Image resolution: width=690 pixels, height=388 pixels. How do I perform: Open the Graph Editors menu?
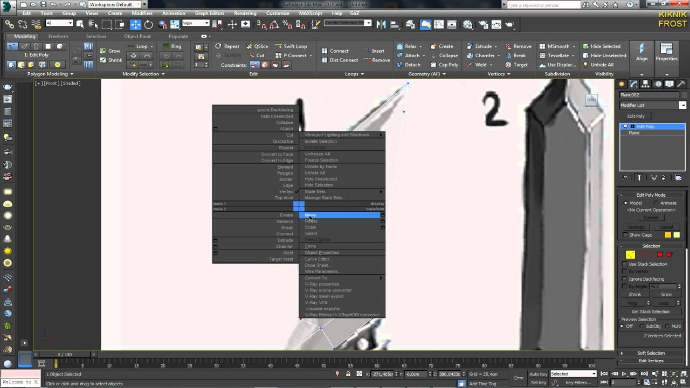point(210,13)
